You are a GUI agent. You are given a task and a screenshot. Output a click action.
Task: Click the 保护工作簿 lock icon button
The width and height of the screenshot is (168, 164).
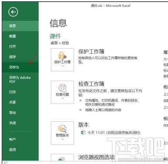[x=62, y=60]
